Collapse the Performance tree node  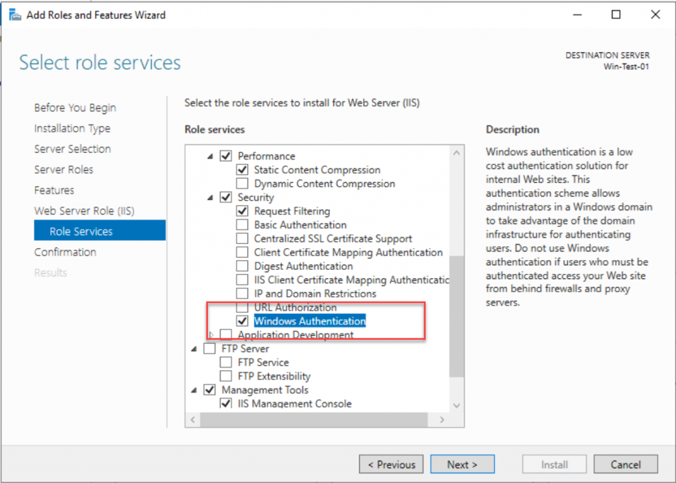coord(210,156)
